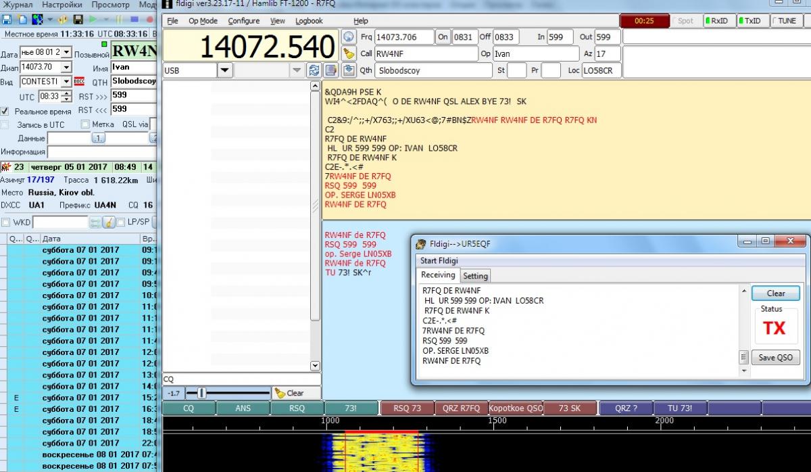Open the Op Mode menu
This screenshot has height=472, width=811.
click(203, 21)
